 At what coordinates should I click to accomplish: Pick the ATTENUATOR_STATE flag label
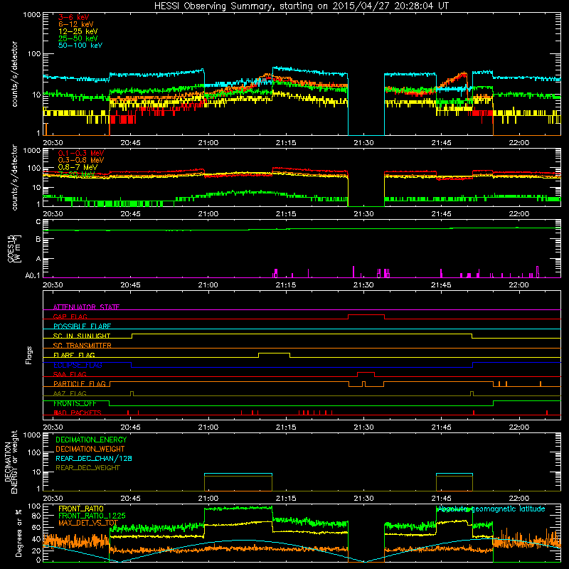click(x=86, y=307)
